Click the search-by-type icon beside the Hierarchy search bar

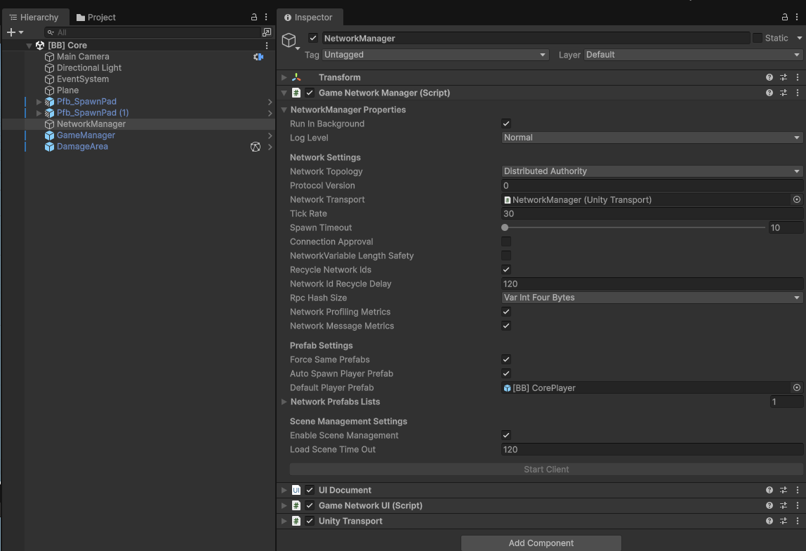click(x=266, y=32)
